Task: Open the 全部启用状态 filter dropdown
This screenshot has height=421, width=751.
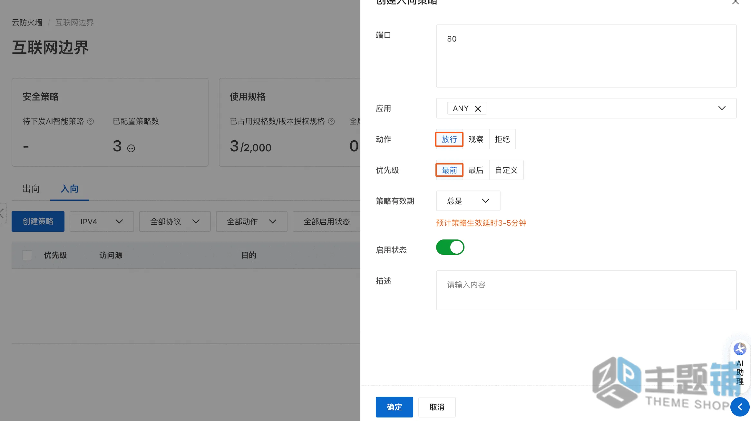Action: 327,221
